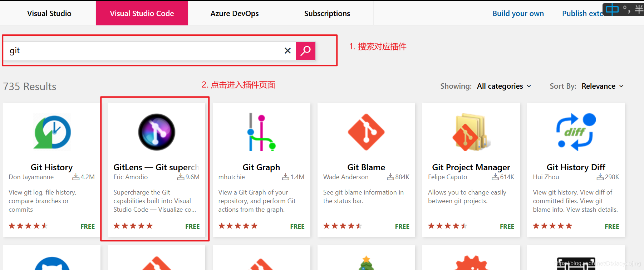Open the Git Graph extension title

pos(261,167)
